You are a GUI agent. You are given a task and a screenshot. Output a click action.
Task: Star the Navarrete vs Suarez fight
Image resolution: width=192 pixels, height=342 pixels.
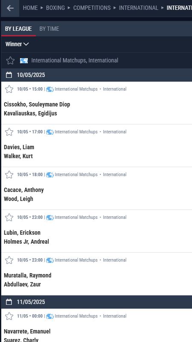[9, 316]
